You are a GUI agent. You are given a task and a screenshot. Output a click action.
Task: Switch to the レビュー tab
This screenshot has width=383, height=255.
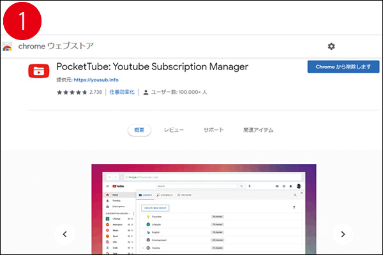coord(174,130)
